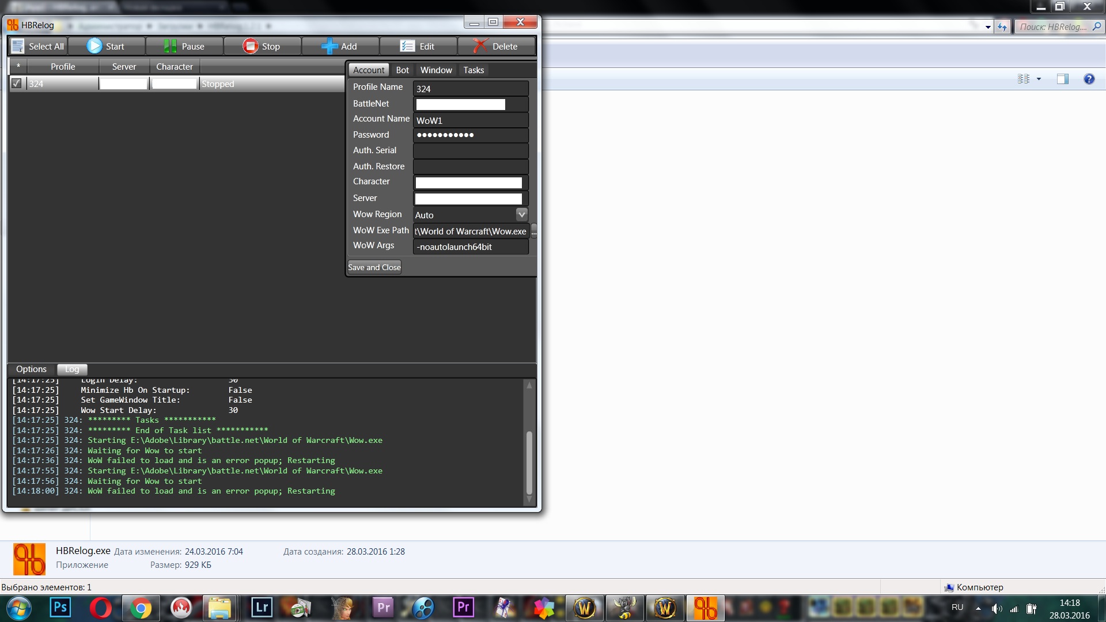Screen dimensions: 1106x622
Task: Click Save and Close button
Action: (x=375, y=267)
